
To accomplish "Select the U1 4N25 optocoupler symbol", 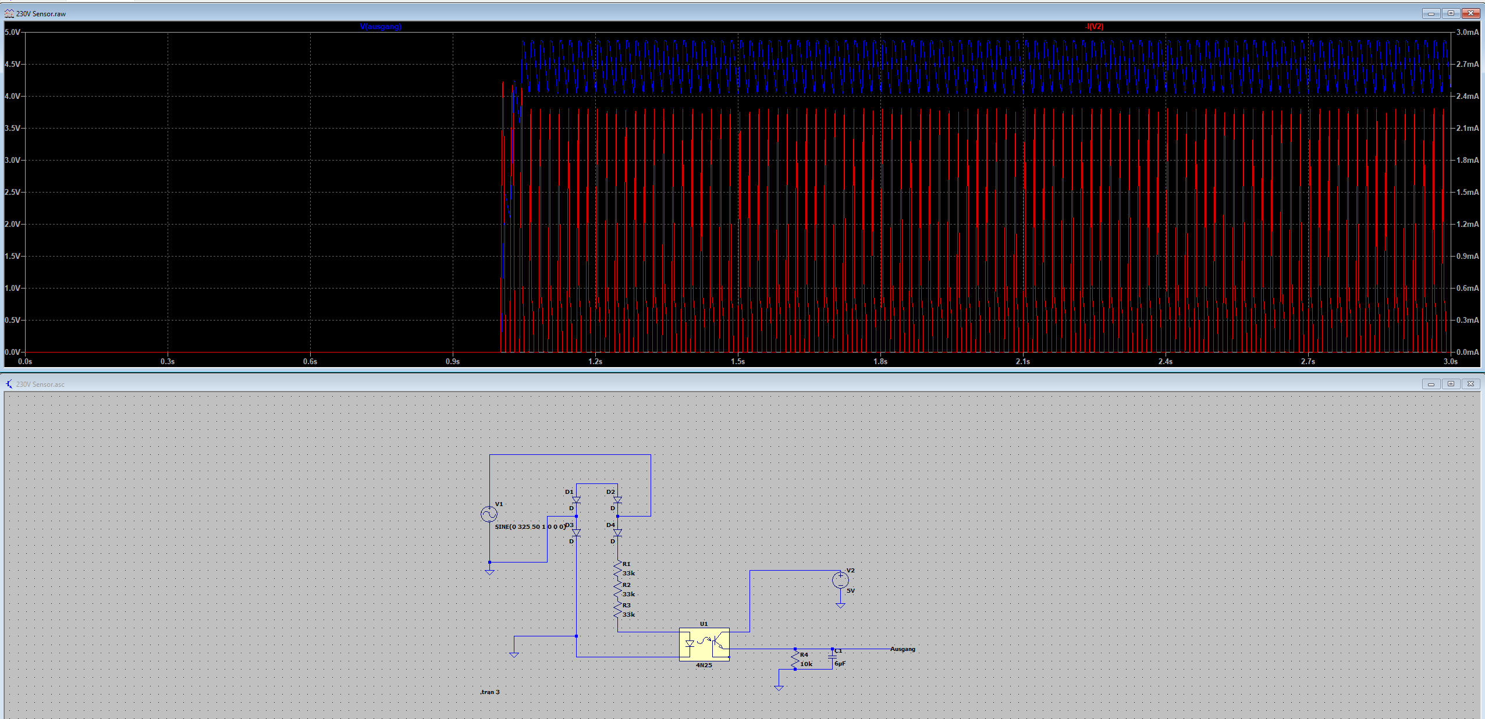I will [x=704, y=645].
